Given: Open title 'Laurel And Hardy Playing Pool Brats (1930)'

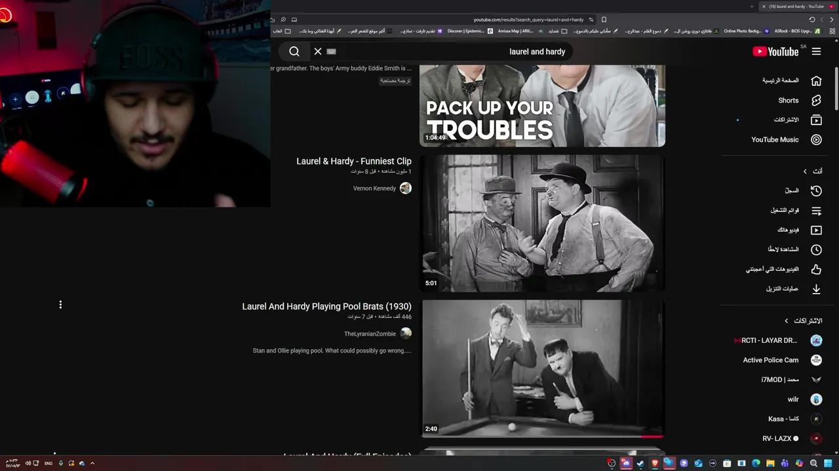Looking at the screenshot, I should (327, 306).
